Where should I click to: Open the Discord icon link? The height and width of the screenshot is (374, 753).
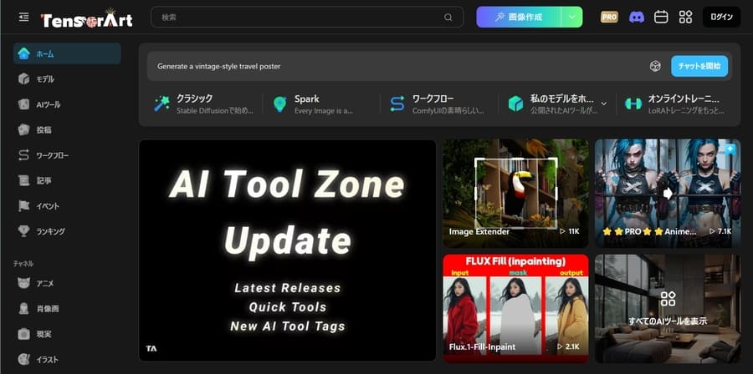coord(637,18)
